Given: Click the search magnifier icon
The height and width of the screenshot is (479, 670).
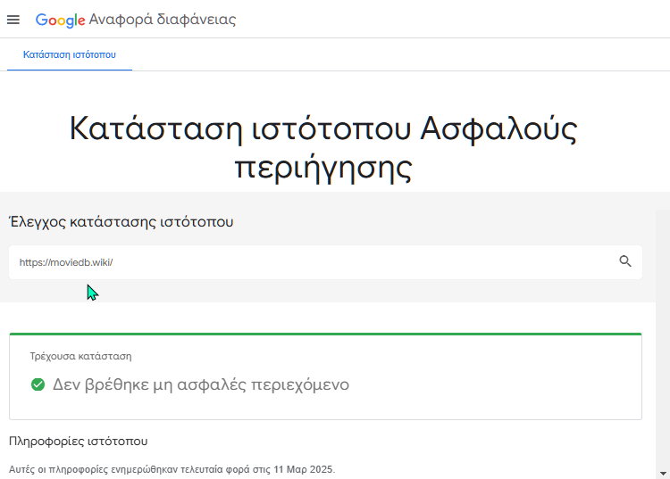Looking at the screenshot, I should pyautogui.click(x=625, y=261).
